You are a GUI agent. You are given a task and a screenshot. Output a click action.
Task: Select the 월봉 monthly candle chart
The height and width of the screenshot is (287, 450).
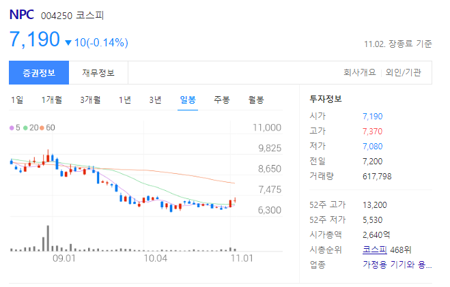256,100
